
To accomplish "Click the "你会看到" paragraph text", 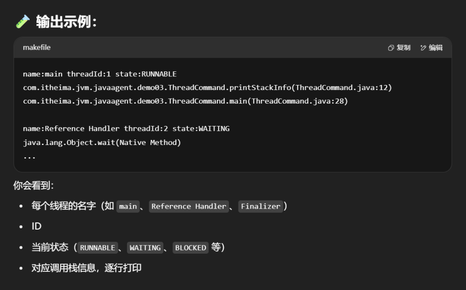I will (34, 185).
